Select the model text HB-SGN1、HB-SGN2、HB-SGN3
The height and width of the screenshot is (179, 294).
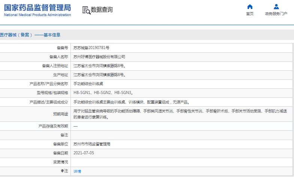click(103, 93)
